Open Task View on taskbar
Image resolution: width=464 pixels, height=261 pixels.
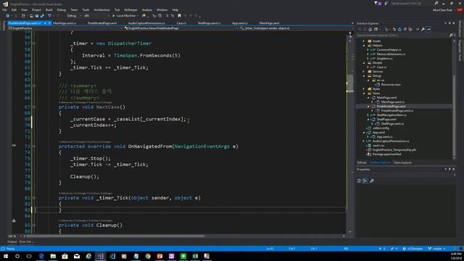coord(29,256)
